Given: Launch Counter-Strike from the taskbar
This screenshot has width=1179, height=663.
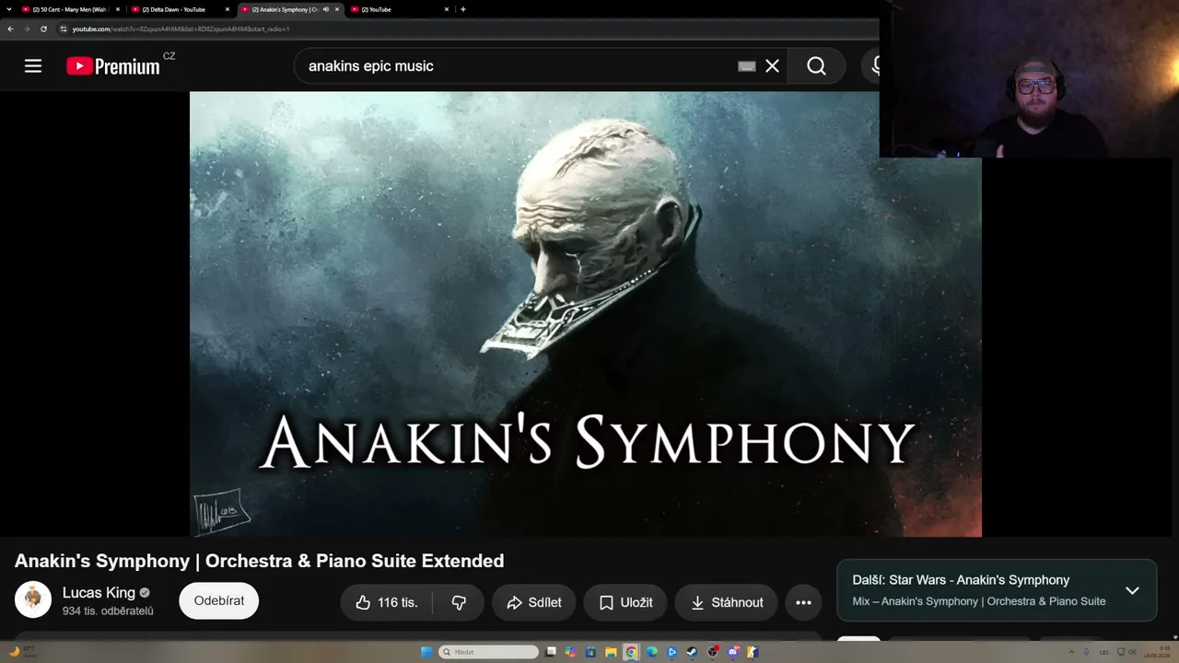Looking at the screenshot, I should pyautogui.click(x=753, y=652).
